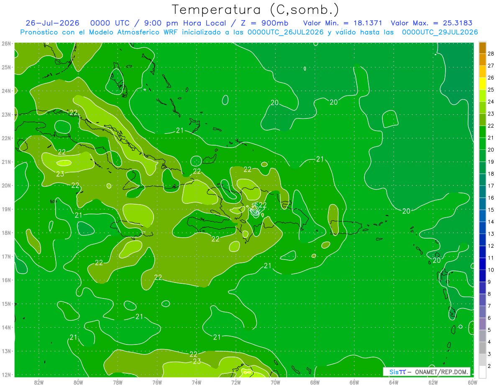Click the yellow legend band between 25 and 26
Viewport: 502px width, 388px height.
(x=483, y=84)
